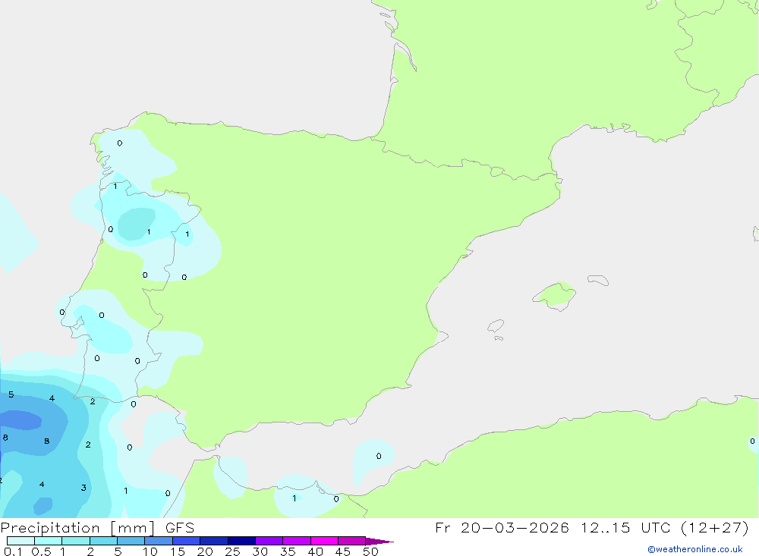The height and width of the screenshot is (556, 759).
Task: Click the island of Ibiza outline
Action: point(496,325)
